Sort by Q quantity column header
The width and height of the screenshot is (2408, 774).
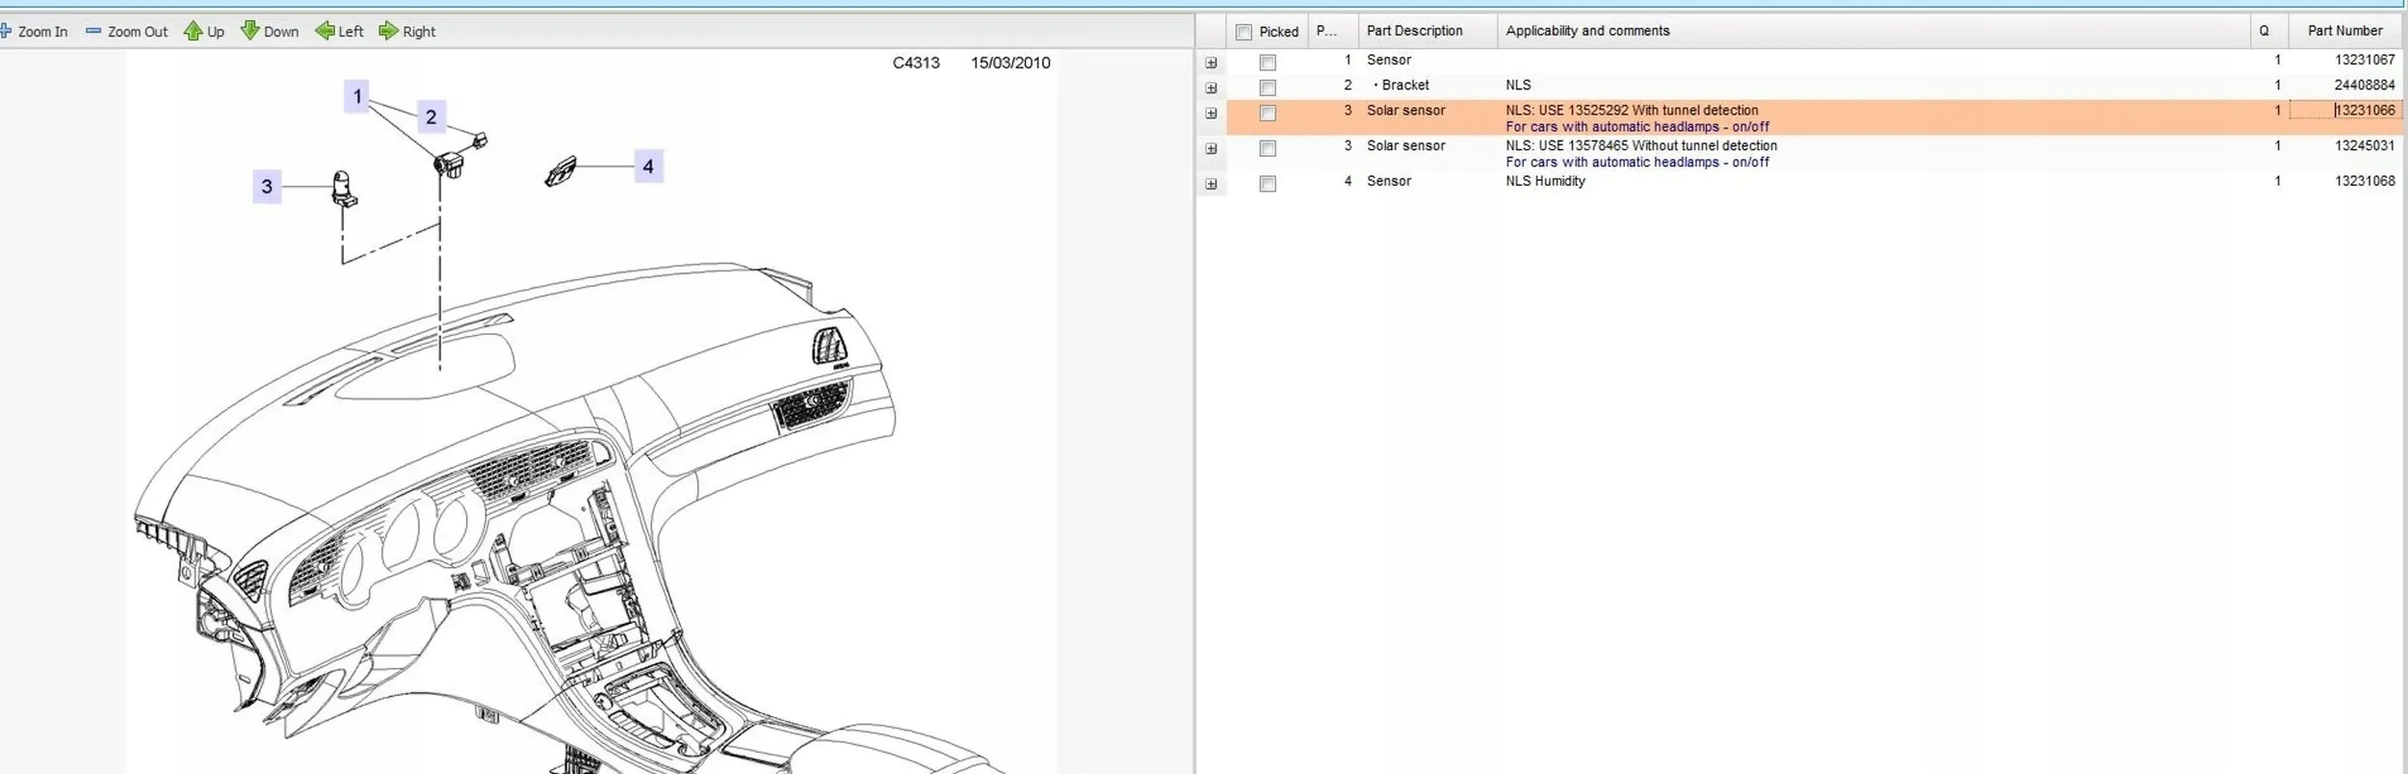tap(2269, 31)
